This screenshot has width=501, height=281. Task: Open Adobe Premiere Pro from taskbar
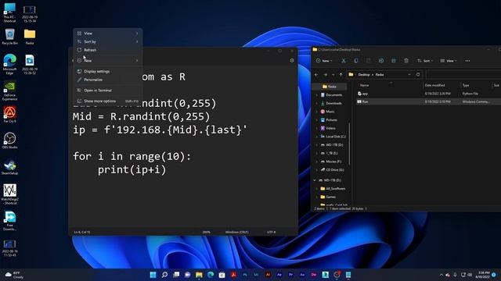point(290,275)
